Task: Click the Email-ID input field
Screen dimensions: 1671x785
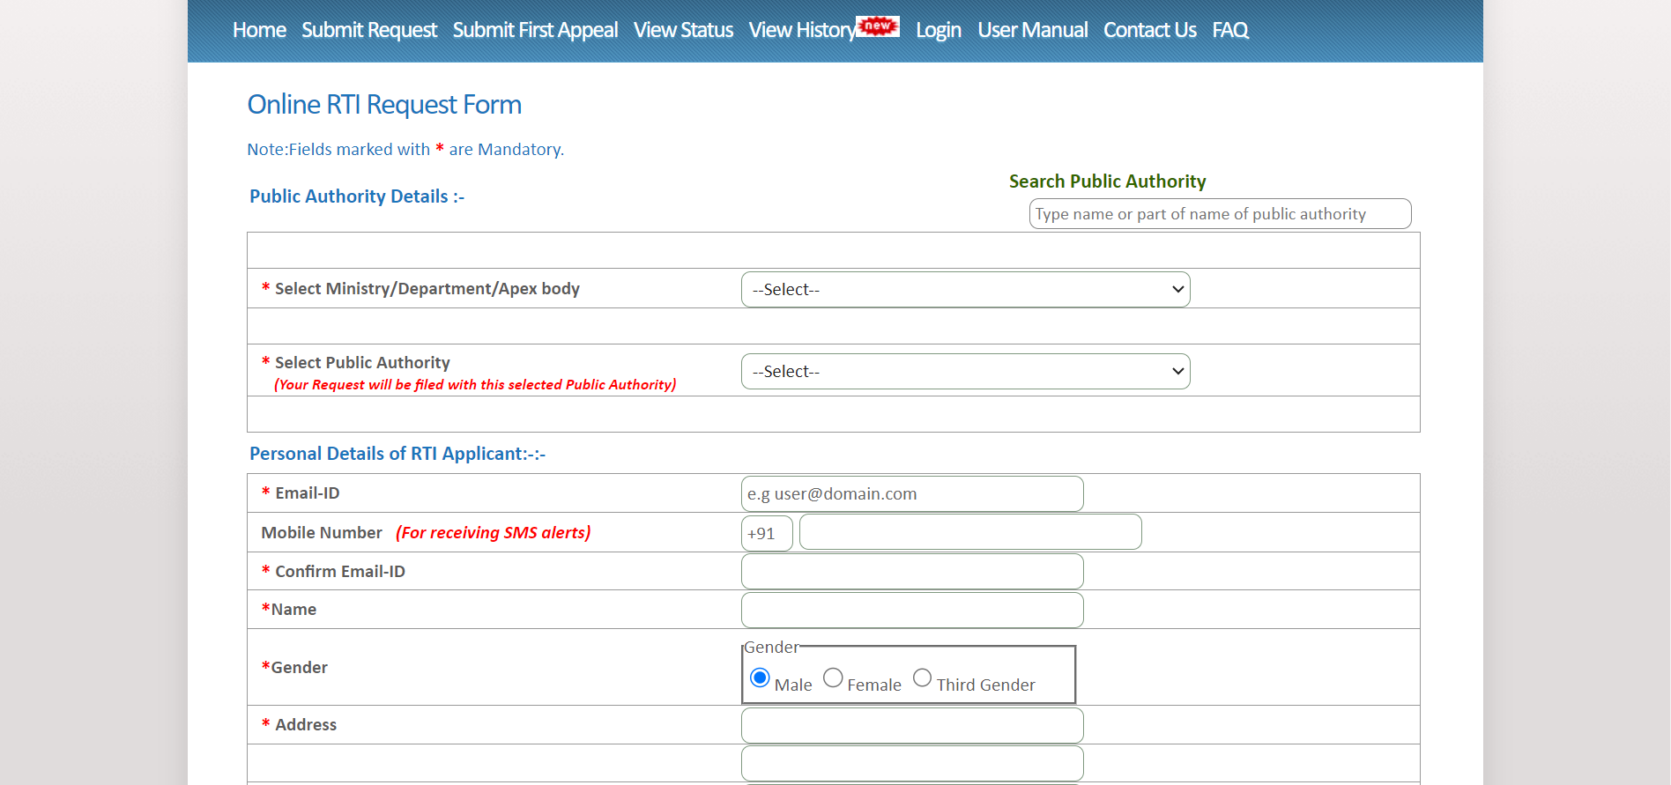Action: 912,494
